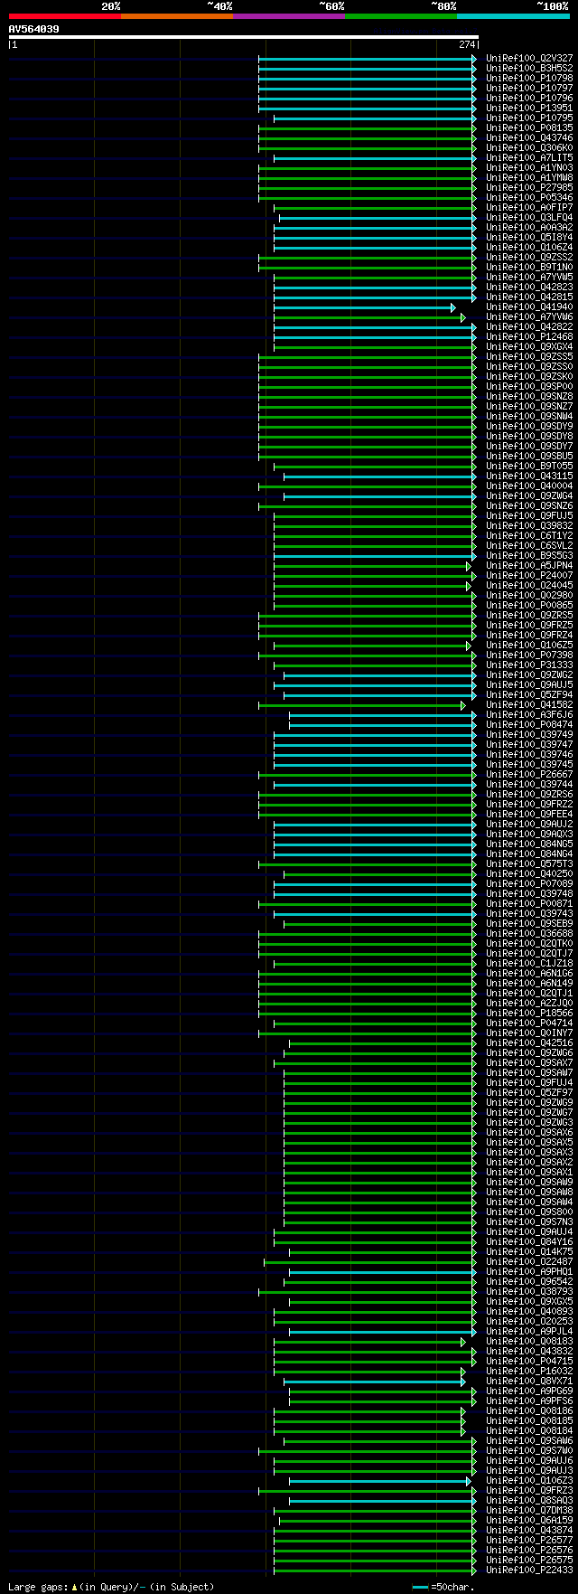The height and width of the screenshot is (1594, 578).
Task: Select label UniRef100_A1YN03
Action: tap(529, 168)
